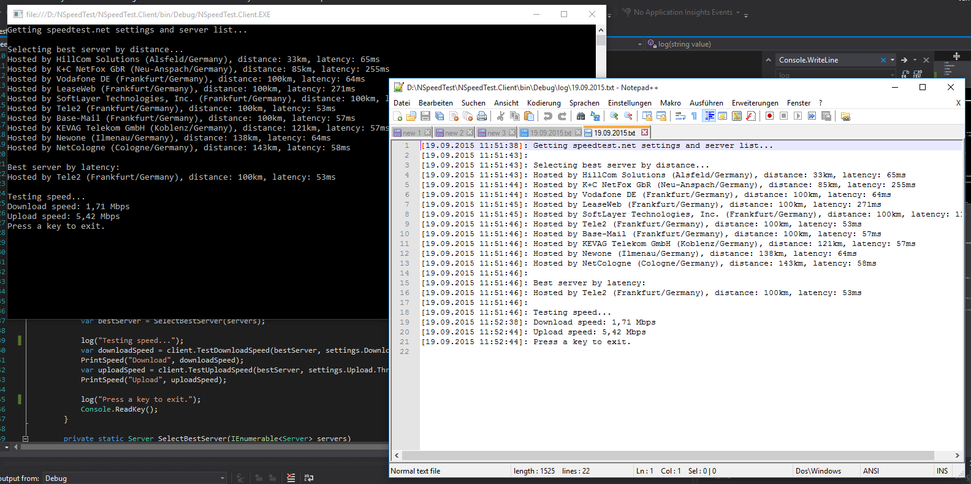Image resolution: width=971 pixels, height=484 pixels.
Task: Click the Open file icon in Notepad++
Action: click(411, 116)
